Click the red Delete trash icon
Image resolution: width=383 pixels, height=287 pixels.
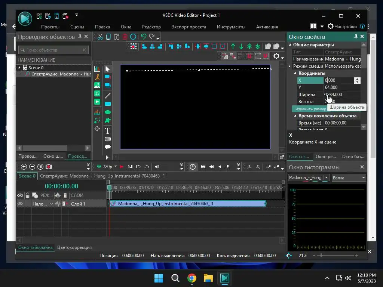tap(125, 37)
